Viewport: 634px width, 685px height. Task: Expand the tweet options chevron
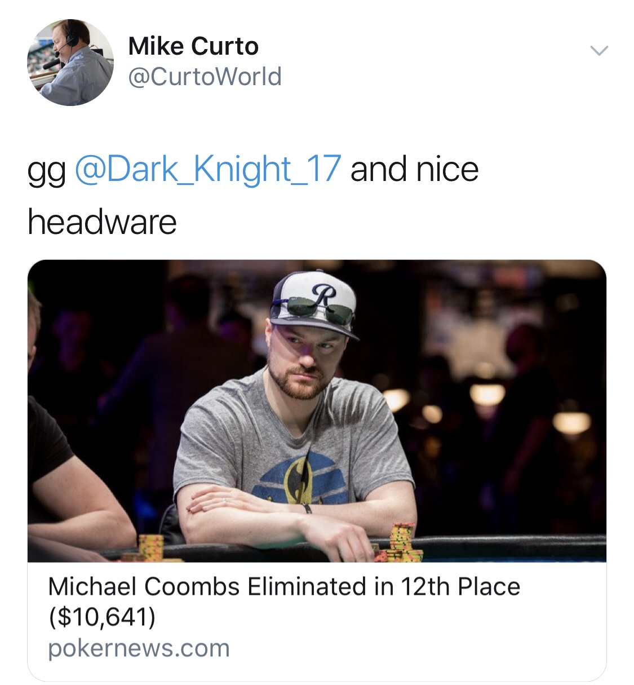(x=599, y=50)
